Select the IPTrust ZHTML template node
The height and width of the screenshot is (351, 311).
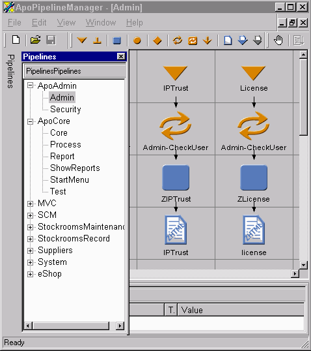tap(176, 230)
